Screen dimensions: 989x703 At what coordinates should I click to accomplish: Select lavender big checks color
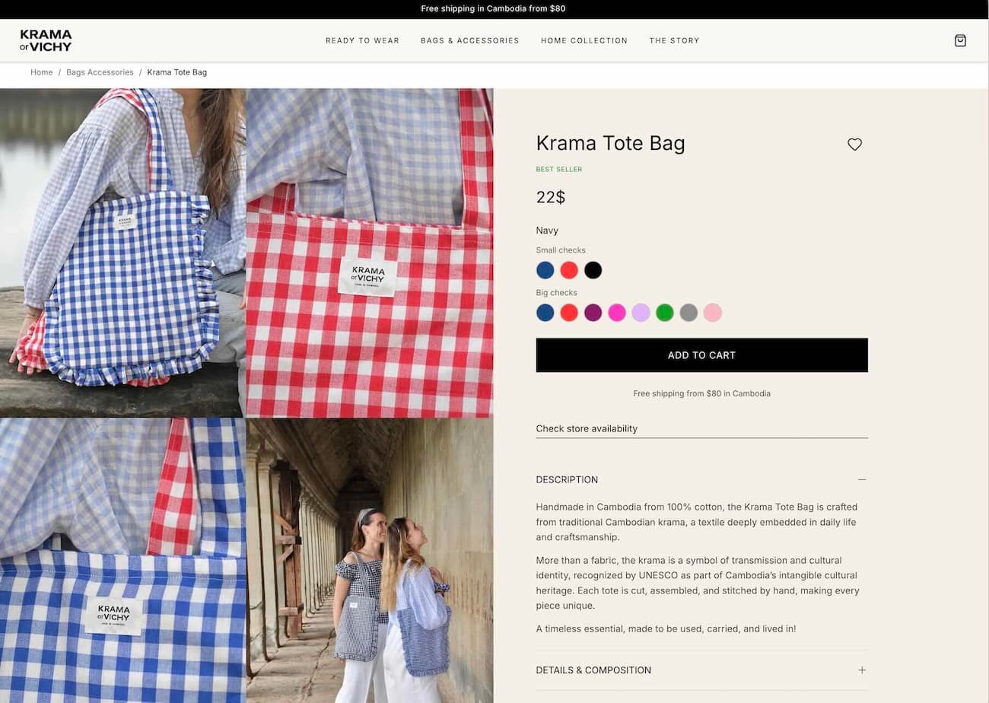(641, 313)
